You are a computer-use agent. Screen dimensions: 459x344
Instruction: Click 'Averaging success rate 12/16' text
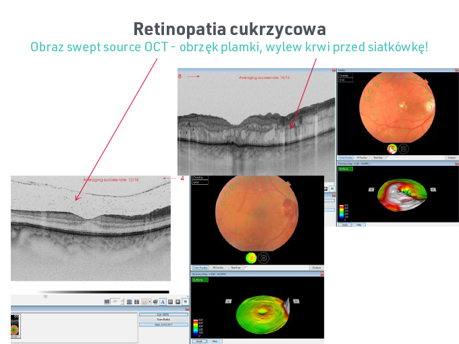click(x=111, y=179)
